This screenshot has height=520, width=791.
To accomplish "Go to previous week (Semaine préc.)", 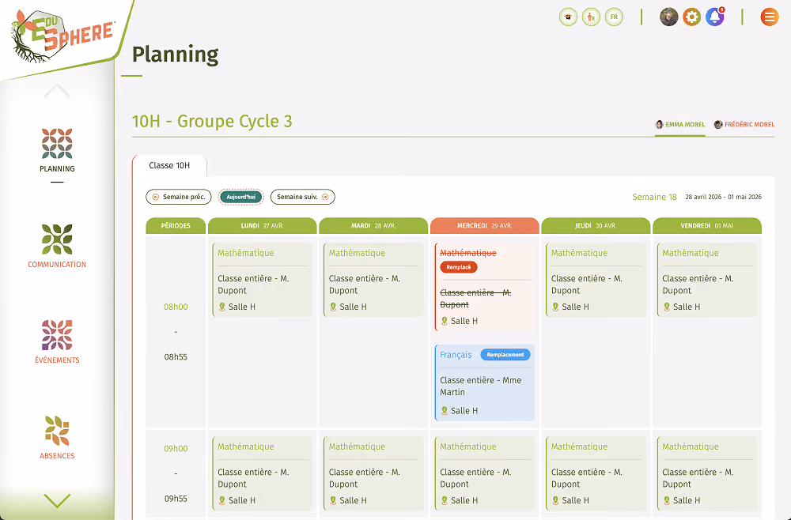I will click(x=179, y=197).
